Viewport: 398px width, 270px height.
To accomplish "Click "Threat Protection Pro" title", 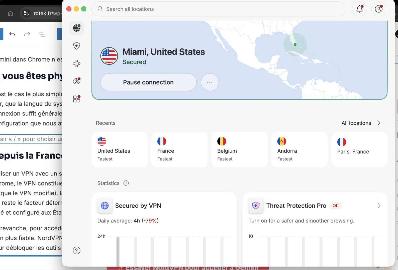I will (x=296, y=206).
